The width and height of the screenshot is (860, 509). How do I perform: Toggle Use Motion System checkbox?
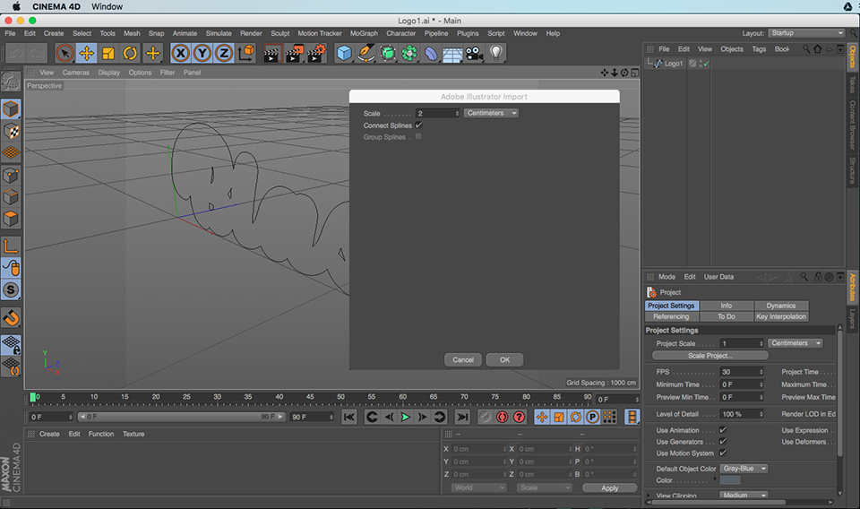[x=722, y=453]
